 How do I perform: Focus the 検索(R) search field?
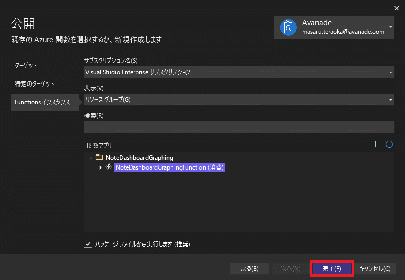pyautogui.click(x=239, y=127)
